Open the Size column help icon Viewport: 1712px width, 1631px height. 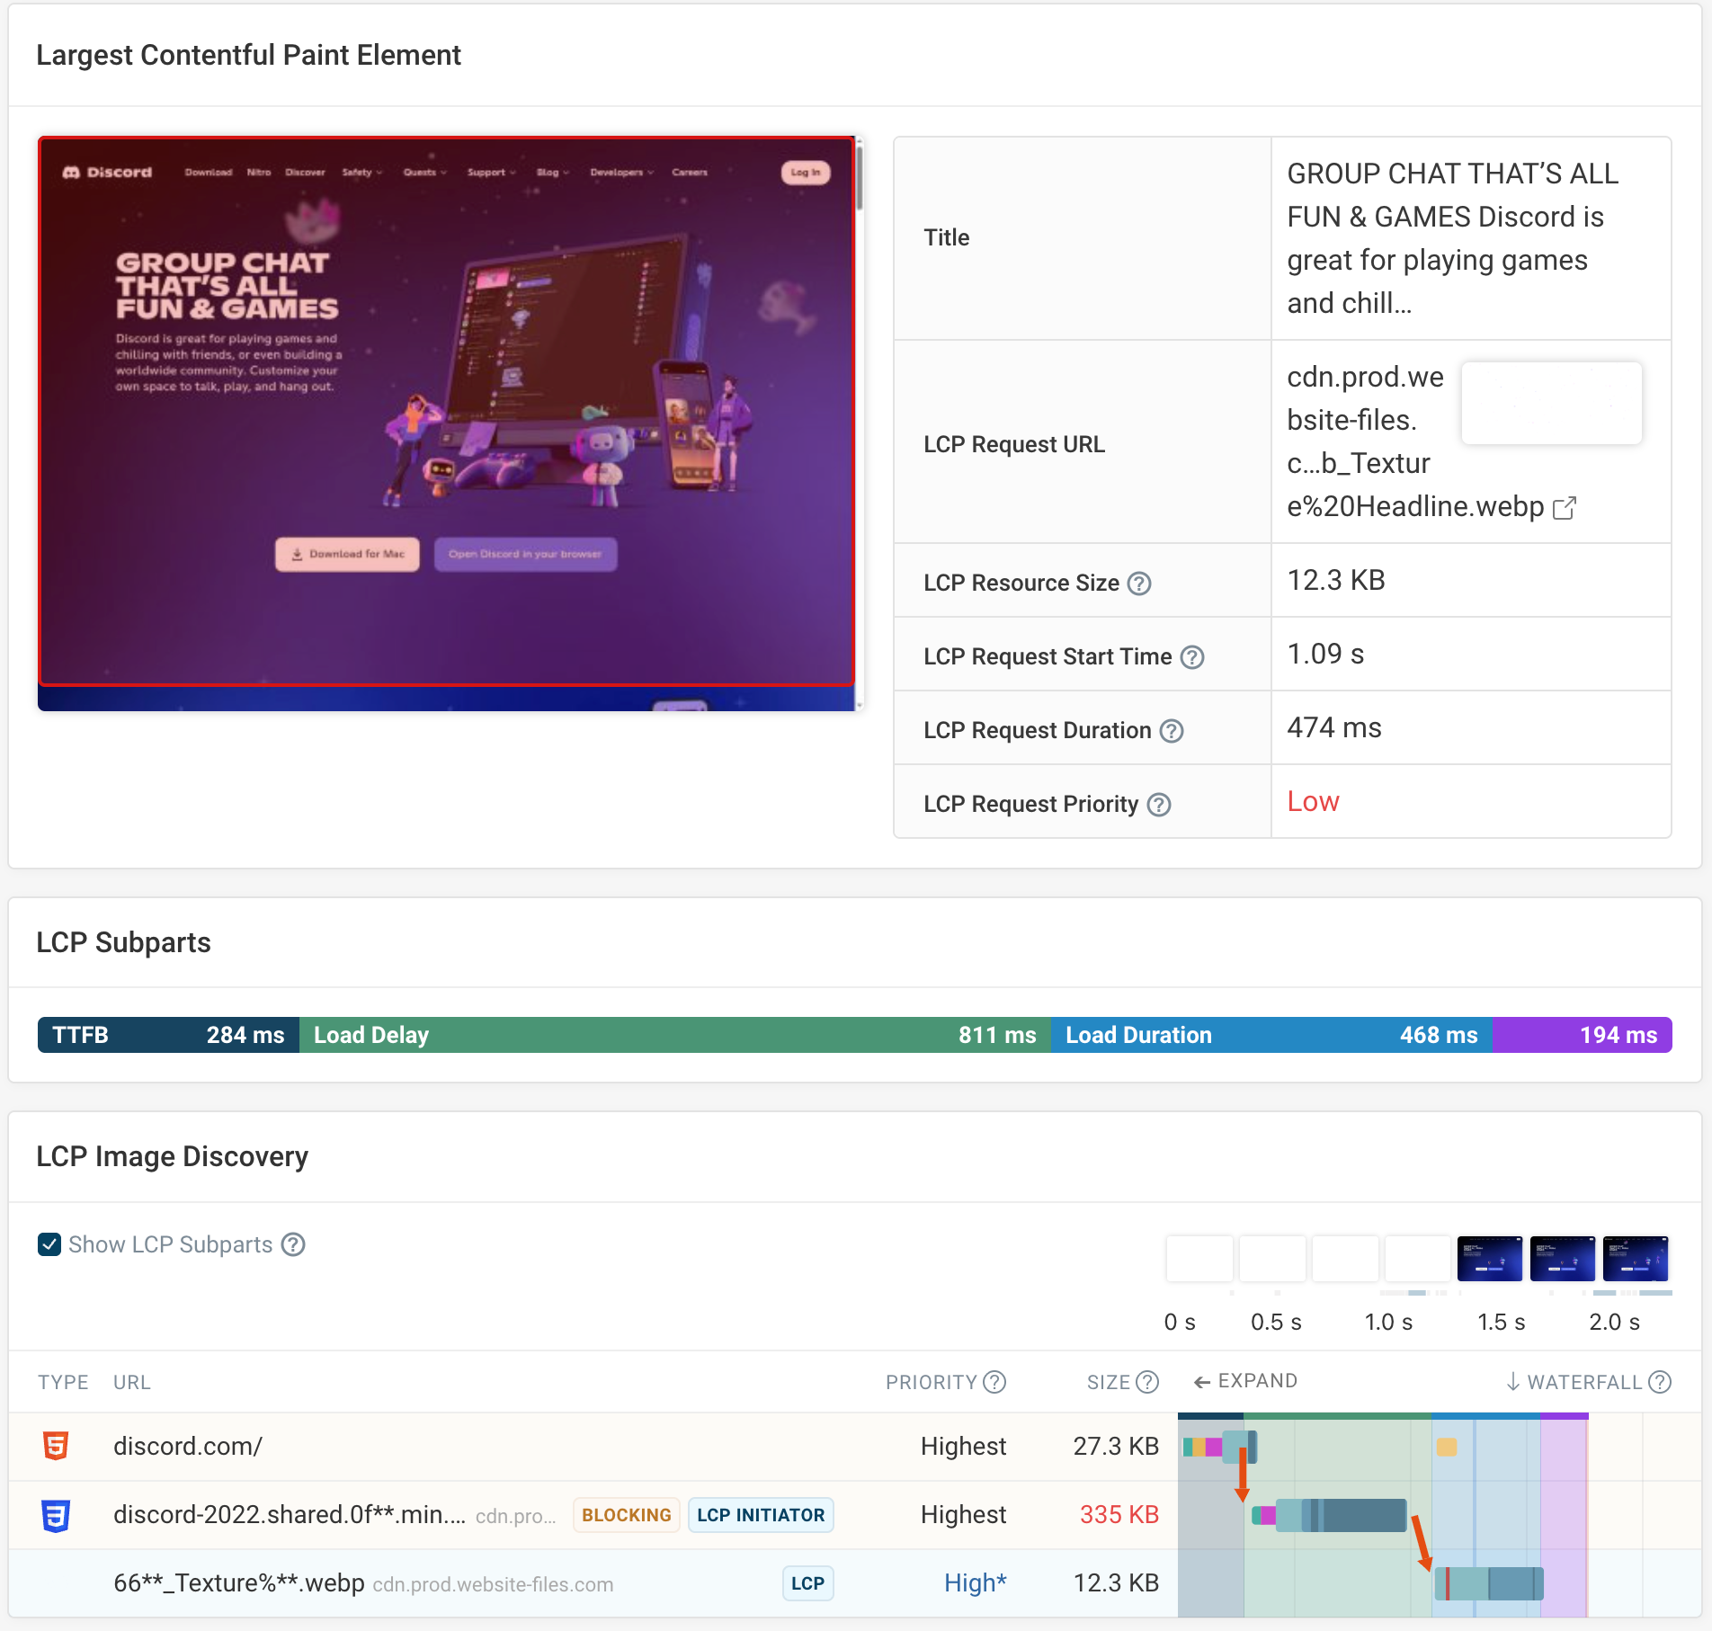pos(1147,1382)
